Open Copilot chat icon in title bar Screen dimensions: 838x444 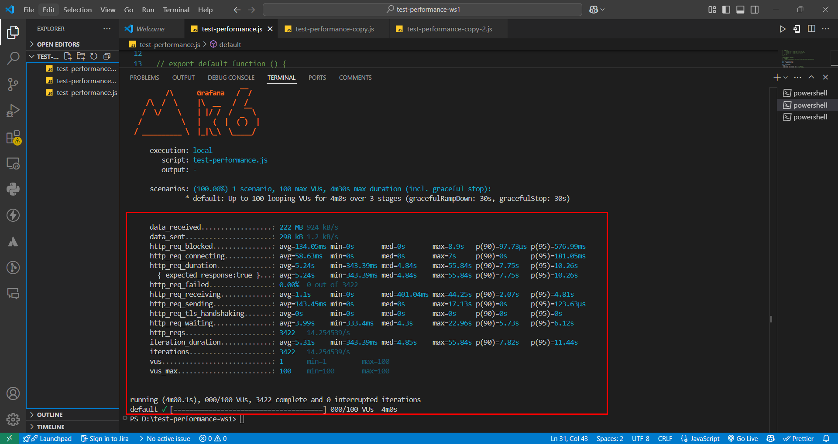click(x=594, y=10)
